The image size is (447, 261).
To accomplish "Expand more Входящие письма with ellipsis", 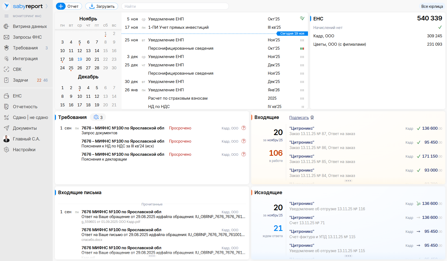I will [x=152, y=256].
